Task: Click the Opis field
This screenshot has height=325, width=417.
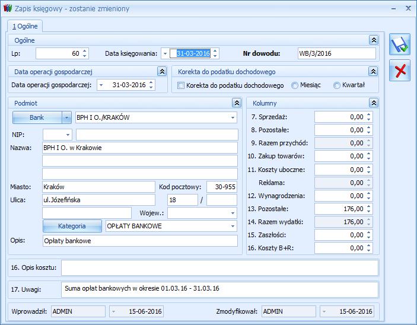Action: click(x=140, y=241)
